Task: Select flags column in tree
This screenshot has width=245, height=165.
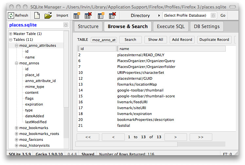Action: [29, 98]
